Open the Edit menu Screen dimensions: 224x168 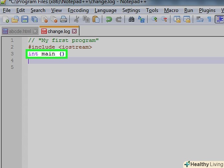click(21, 10)
